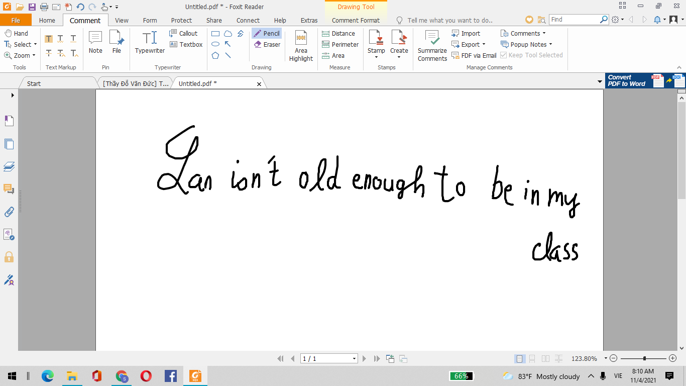Screen dimensions: 686x386
Task: Select the rectangle drawing shape
Action: click(215, 34)
